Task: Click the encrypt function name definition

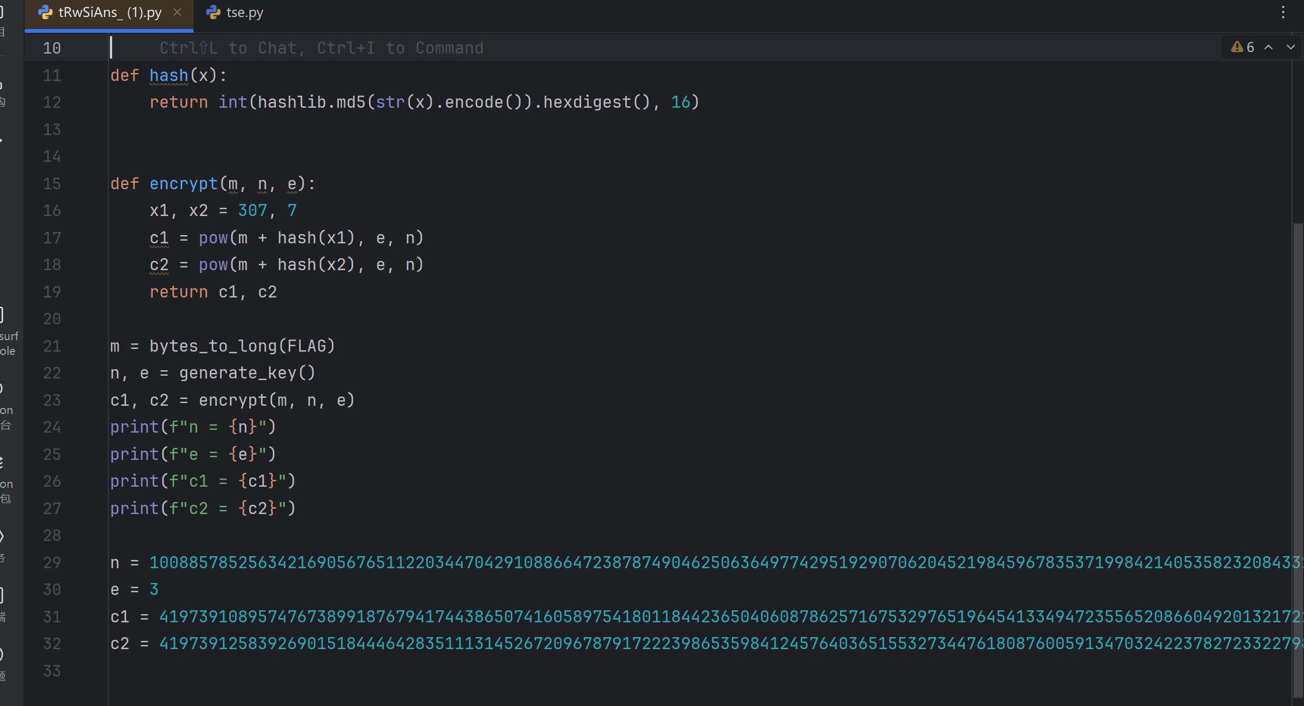Action: (183, 184)
